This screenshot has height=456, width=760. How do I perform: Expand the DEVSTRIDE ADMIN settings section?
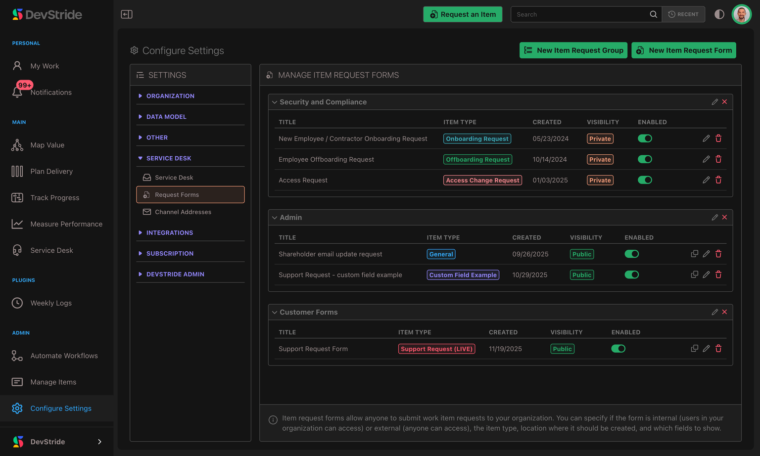[190, 274]
